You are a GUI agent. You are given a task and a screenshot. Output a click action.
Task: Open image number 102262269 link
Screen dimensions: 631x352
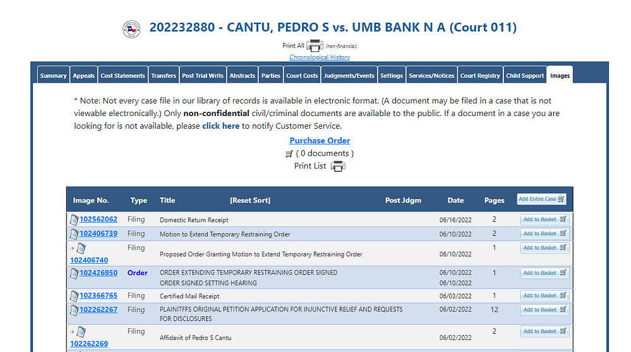tap(89, 344)
